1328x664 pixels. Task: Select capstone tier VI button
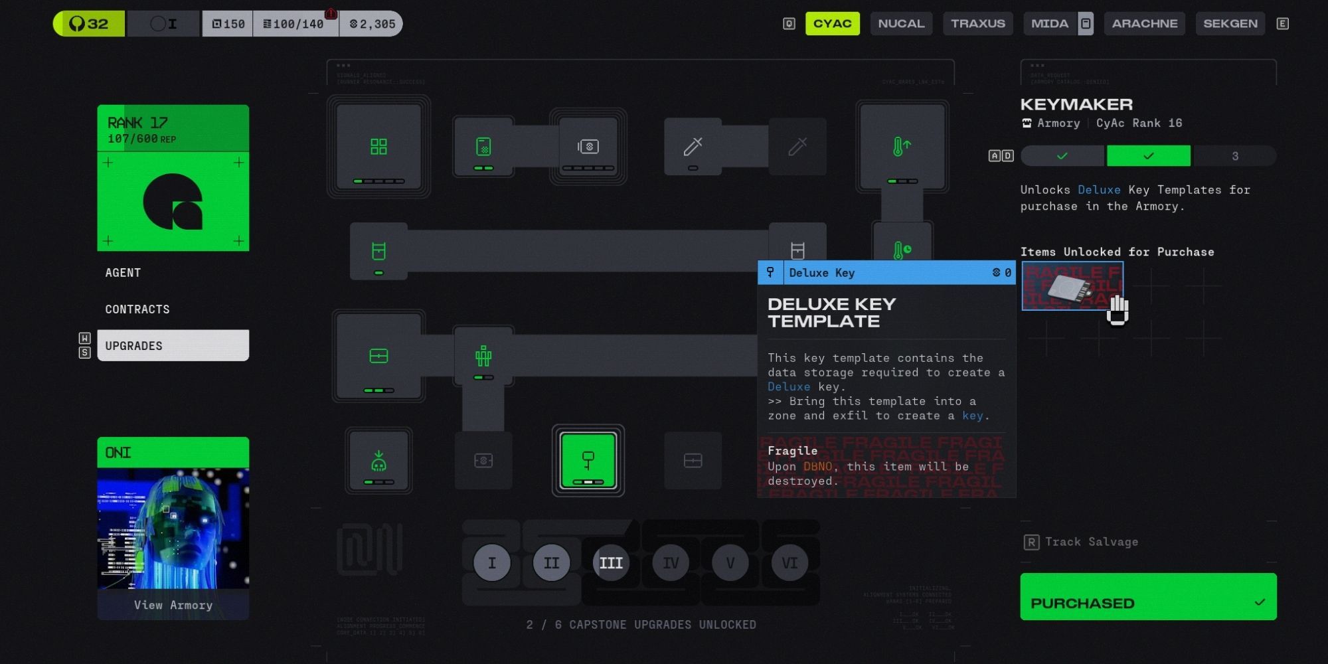pyautogui.click(x=789, y=563)
